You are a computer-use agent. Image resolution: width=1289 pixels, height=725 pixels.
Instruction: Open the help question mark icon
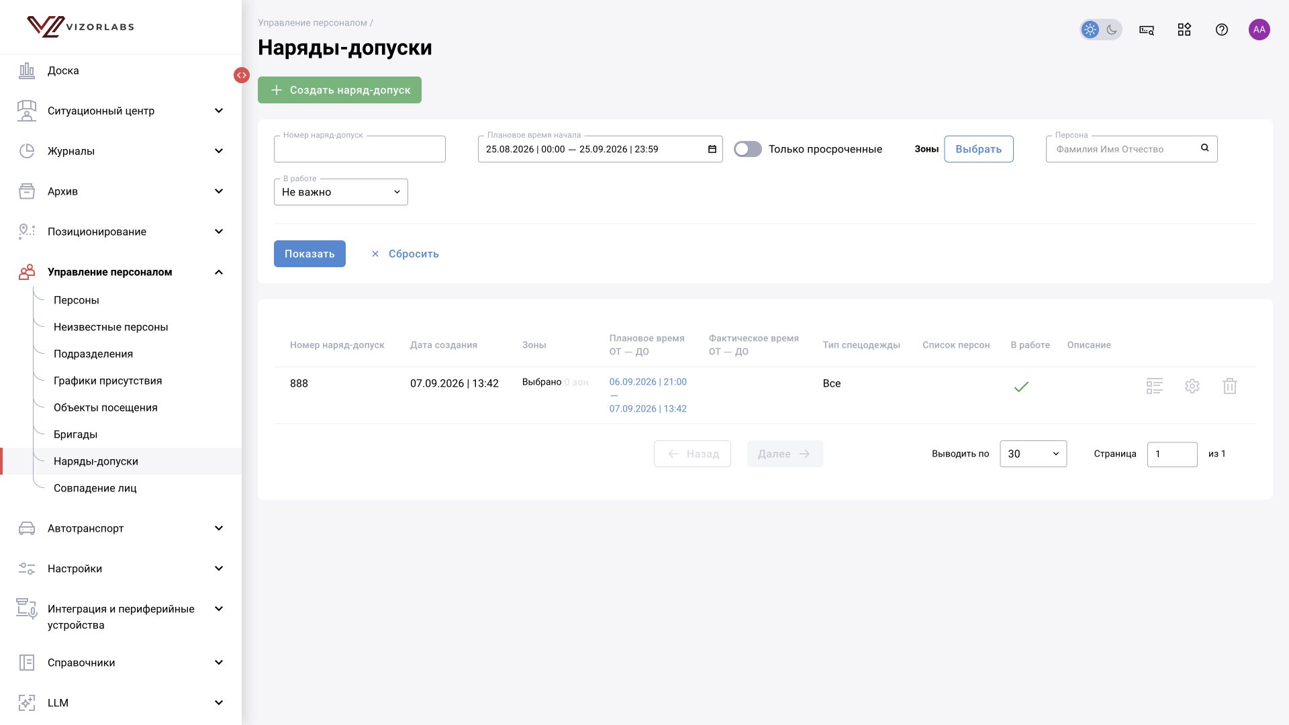1222,30
